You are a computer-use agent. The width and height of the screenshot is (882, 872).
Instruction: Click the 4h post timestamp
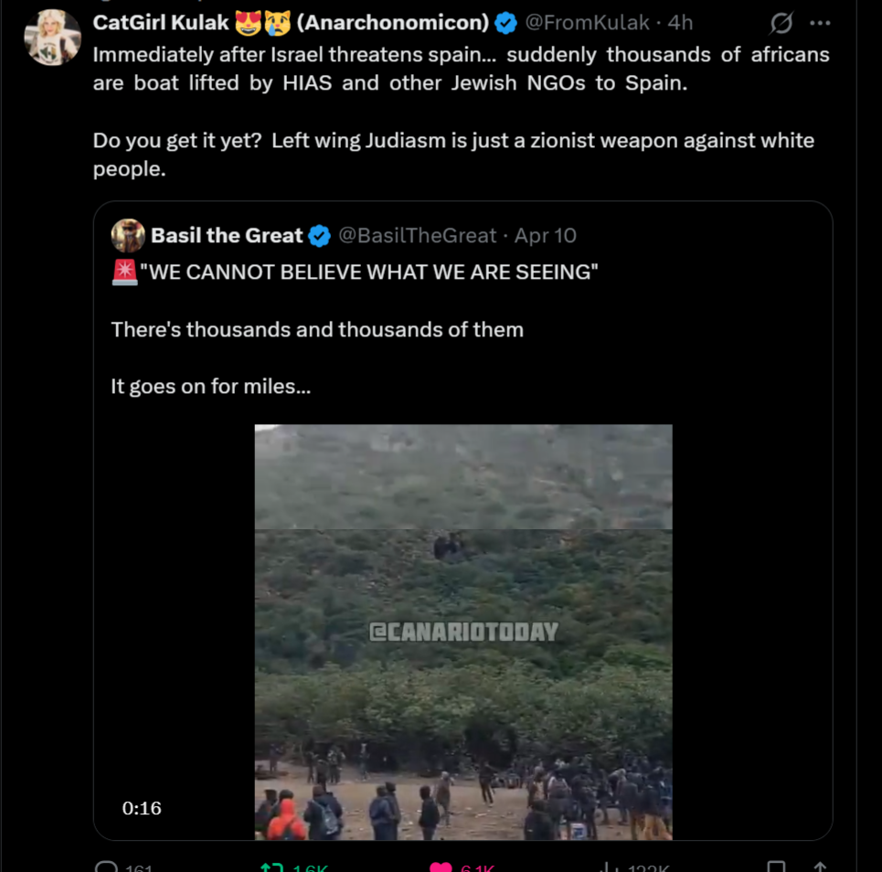pyautogui.click(x=680, y=23)
